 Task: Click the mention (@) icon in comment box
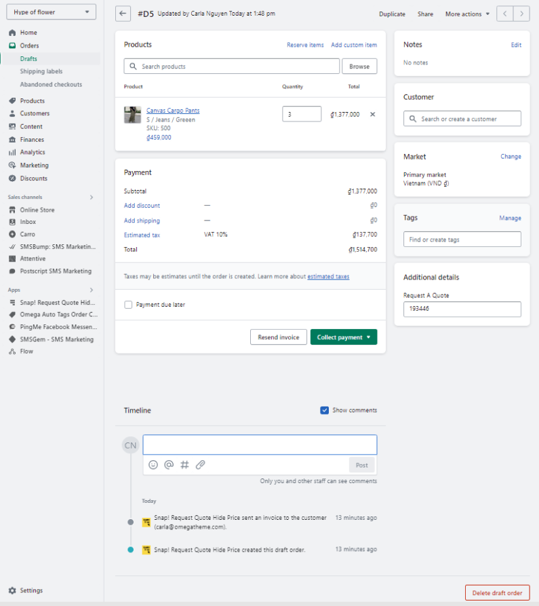point(169,465)
